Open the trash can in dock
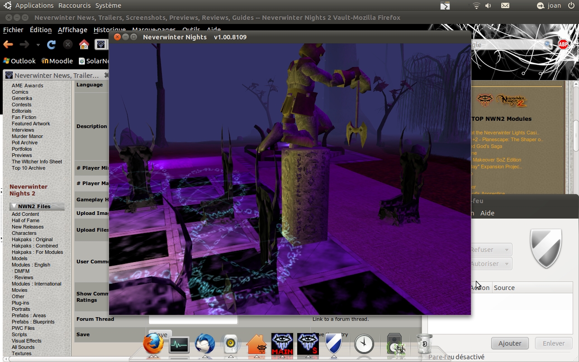579x362 pixels. (x=424, y=344)
